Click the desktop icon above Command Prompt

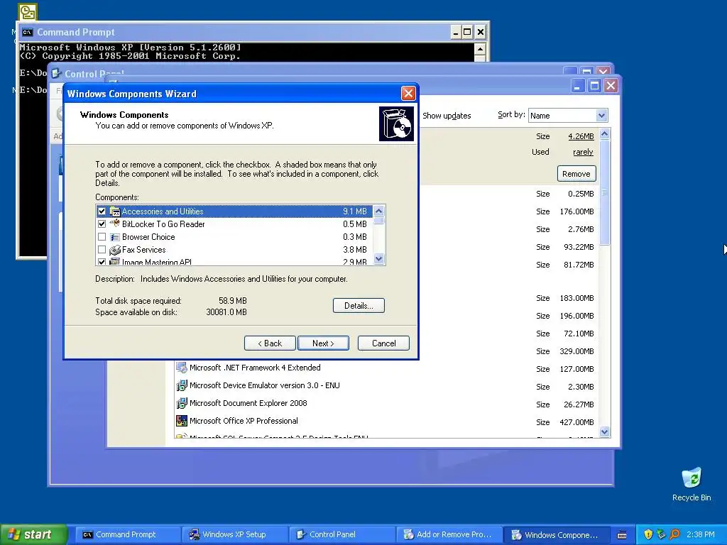tap(28, 12)
